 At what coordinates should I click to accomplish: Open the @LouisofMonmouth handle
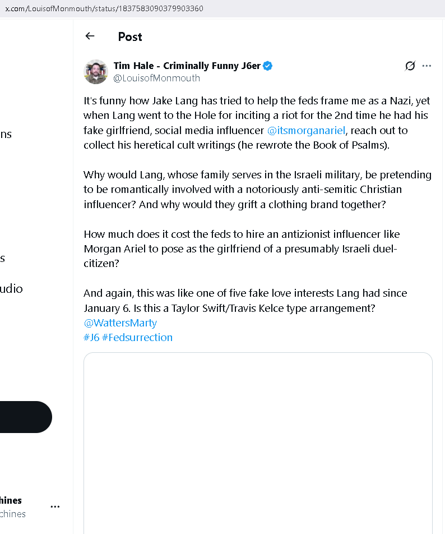pos(156,79)
